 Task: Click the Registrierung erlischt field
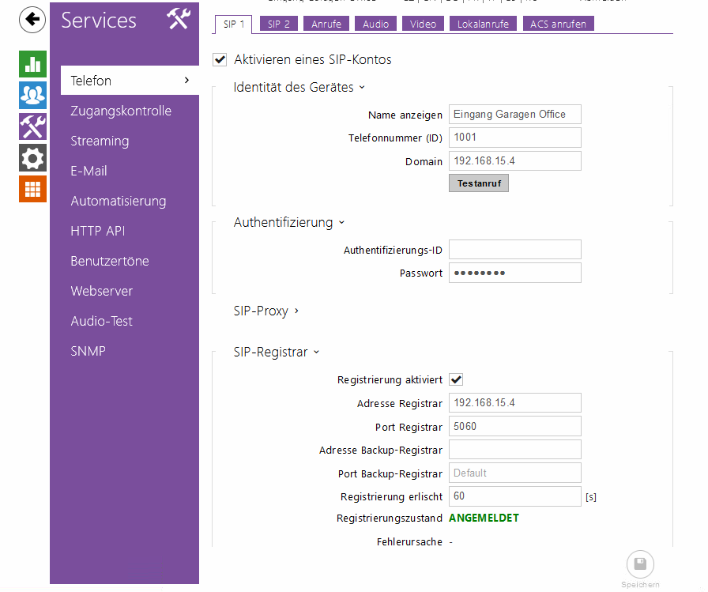pyautogui.click(x=514, y=496)
